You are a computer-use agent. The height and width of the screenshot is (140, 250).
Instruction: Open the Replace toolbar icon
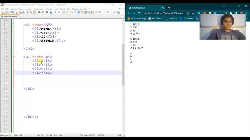click(x=51, y=12)
